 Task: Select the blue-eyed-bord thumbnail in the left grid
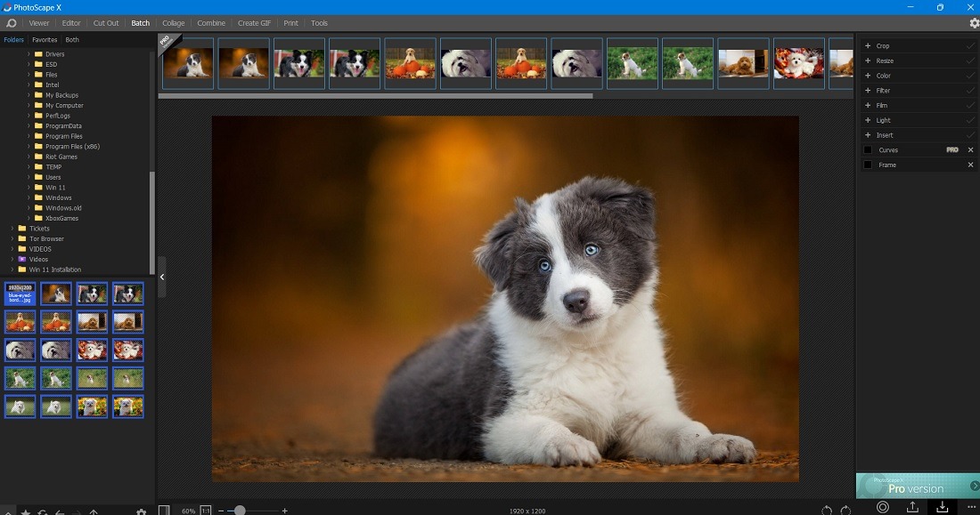pos(20,294)
